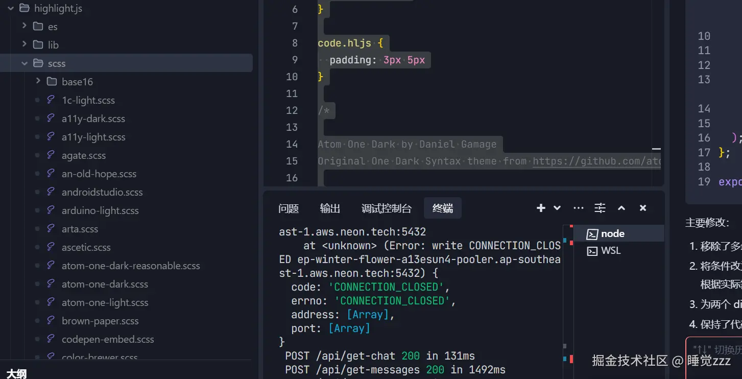This screenshot has height=379, width=742.
Task: Open brown-paper.scss file
Action: tap(100, 321)
